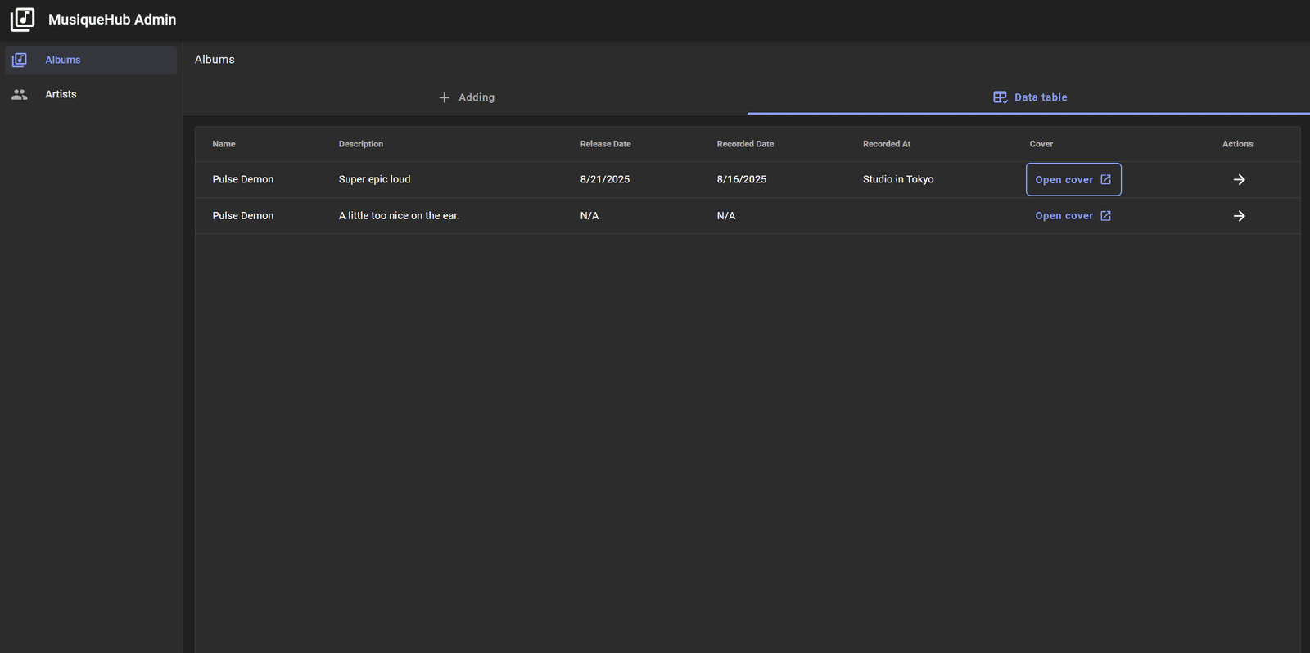Viewport: 1310px width, 653px height.
Task: Click external-link icon in second row cover
Action: [x=1105, y=216]
